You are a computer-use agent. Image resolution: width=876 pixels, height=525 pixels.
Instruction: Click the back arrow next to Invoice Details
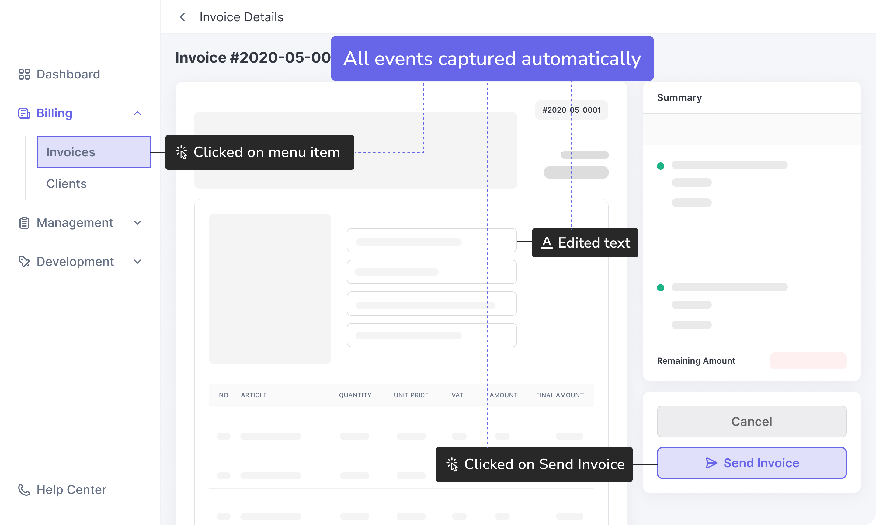(x=182, y=17)
